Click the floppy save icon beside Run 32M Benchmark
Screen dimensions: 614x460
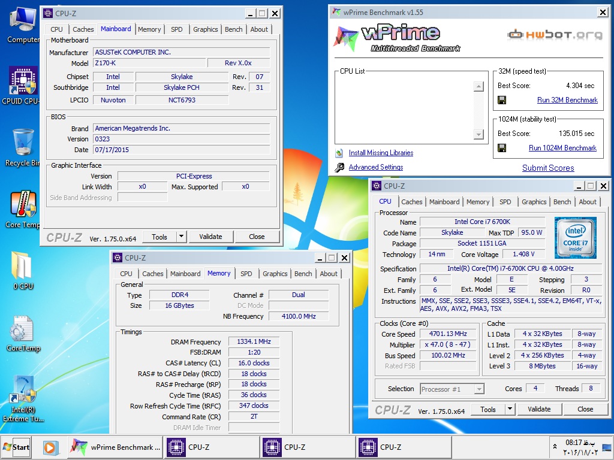[x=502, y=100]
